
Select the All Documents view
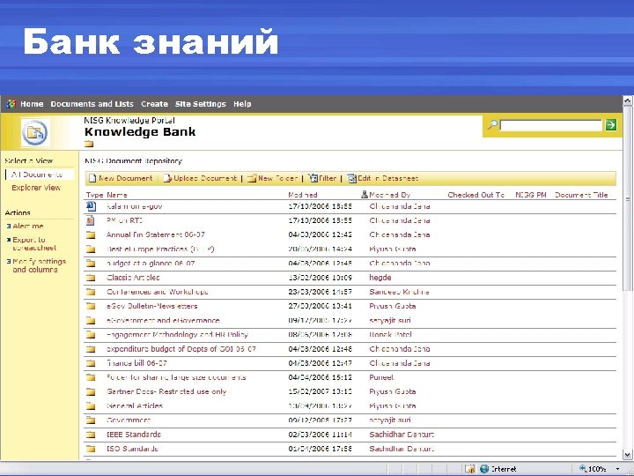pyautogui.click(x=37, y=175)
